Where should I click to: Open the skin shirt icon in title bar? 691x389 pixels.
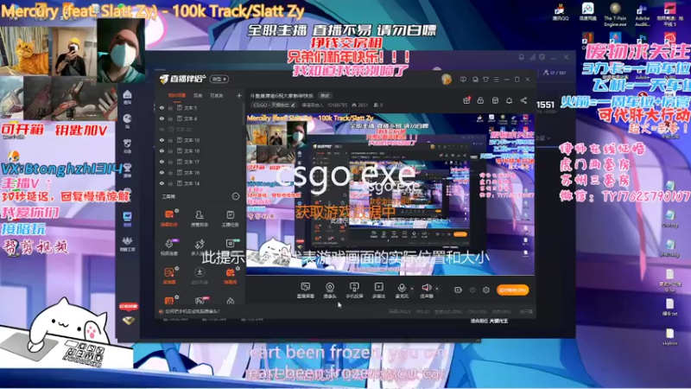pos(485,80)
